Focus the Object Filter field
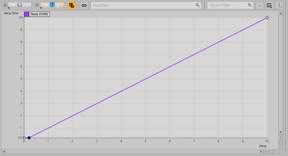 [x=227, y=5]
